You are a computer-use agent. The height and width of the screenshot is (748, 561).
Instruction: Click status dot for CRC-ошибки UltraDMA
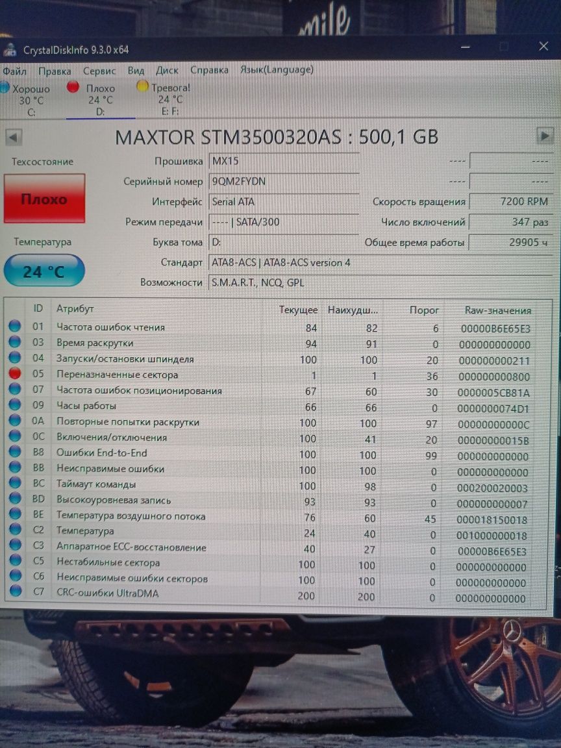pos(15,592)
